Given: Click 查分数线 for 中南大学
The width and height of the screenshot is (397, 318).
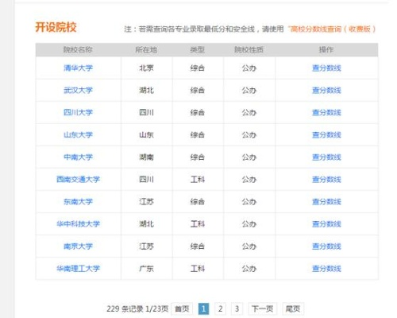Looking at the screenshot, I should pos(326,157).
